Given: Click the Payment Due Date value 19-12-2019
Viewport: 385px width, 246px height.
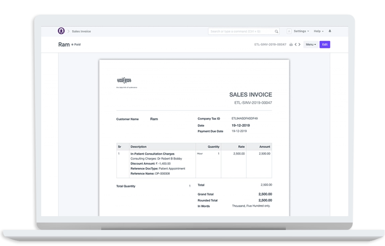Looking at the screenshot, I should (x=239, y=131).
